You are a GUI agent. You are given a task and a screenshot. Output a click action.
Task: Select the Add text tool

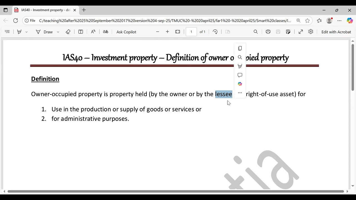[x=81, y=32]
